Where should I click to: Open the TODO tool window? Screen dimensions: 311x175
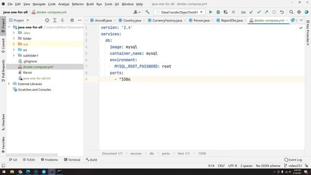coord(29,160)
